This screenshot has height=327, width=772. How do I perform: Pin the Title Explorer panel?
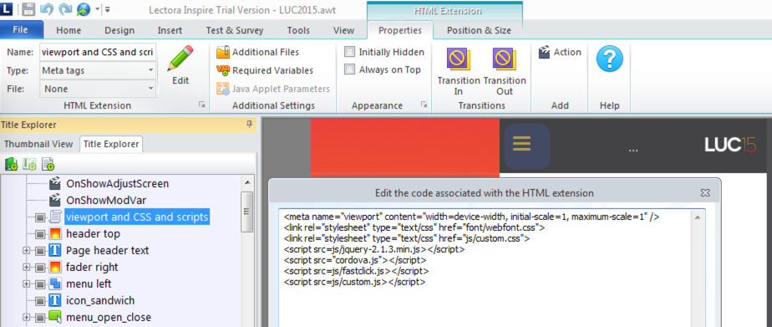click(x=250, y=125)
